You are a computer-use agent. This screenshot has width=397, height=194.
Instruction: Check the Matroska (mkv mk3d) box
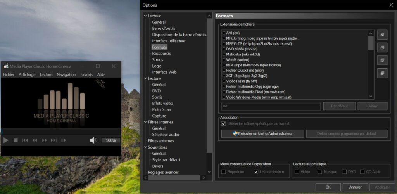[224, 54]
